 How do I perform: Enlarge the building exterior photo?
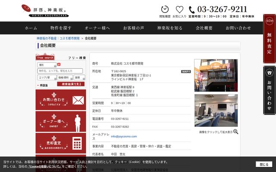pos(216,75)
